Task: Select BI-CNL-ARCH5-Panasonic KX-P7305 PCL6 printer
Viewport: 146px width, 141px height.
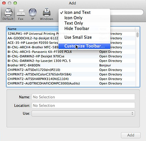Action: click(x=71, y=52)
